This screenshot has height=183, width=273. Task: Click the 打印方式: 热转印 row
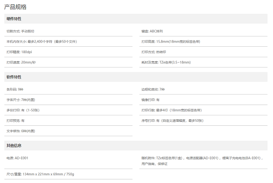203,52
